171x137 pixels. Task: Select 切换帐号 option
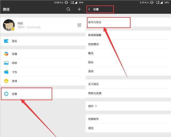pos(128,119)
